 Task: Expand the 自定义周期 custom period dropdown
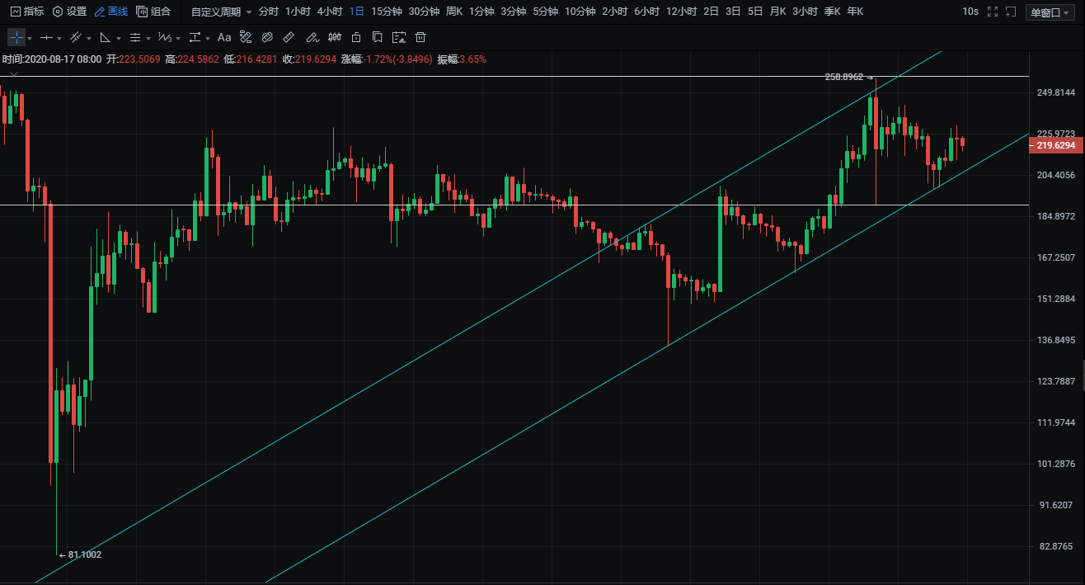pos(221,12)
